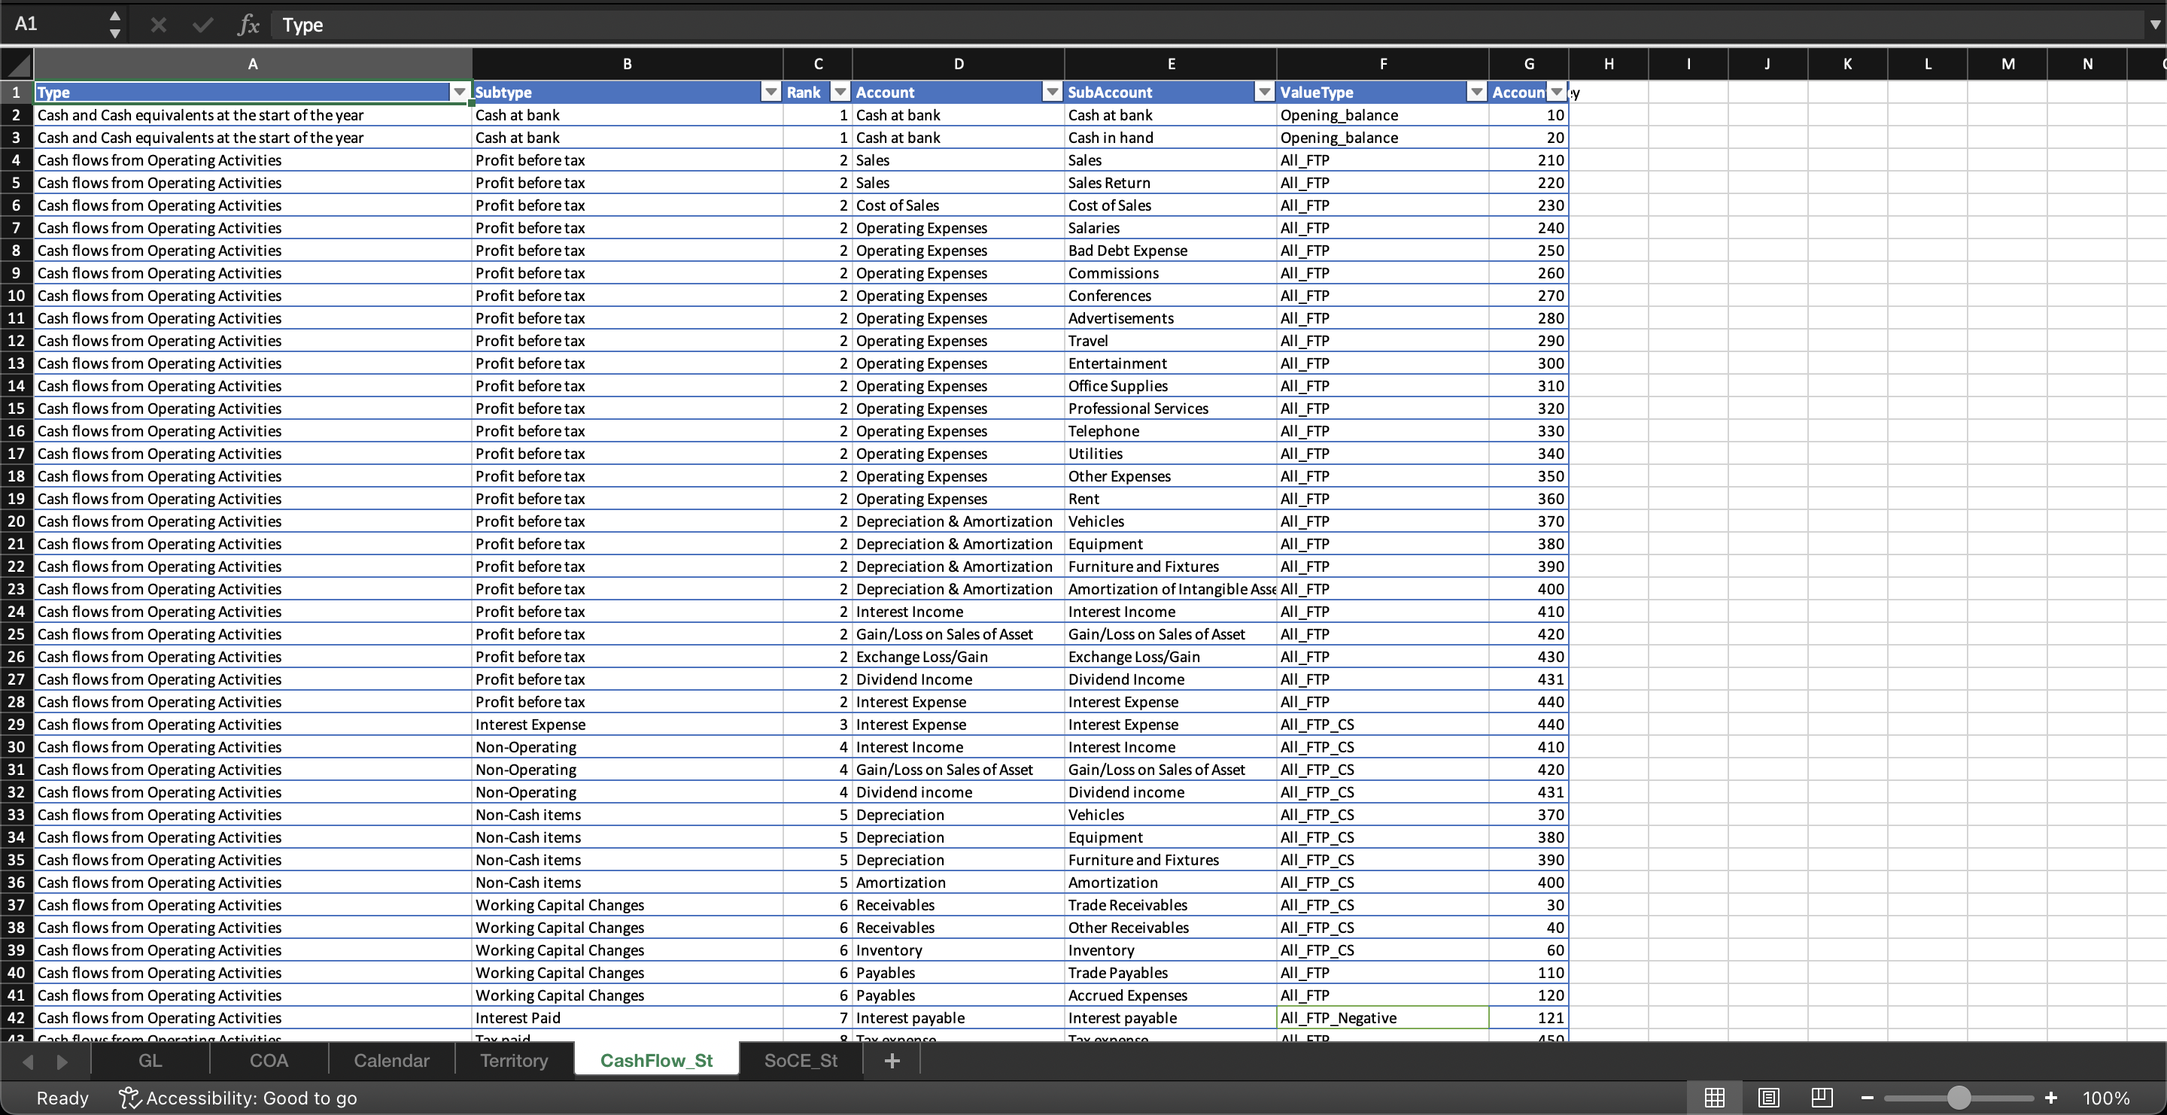This screenshot has height=1115, width=2167.
Task: Click the 'Trade Payables' cell
Action: (x=1170, y=972)
